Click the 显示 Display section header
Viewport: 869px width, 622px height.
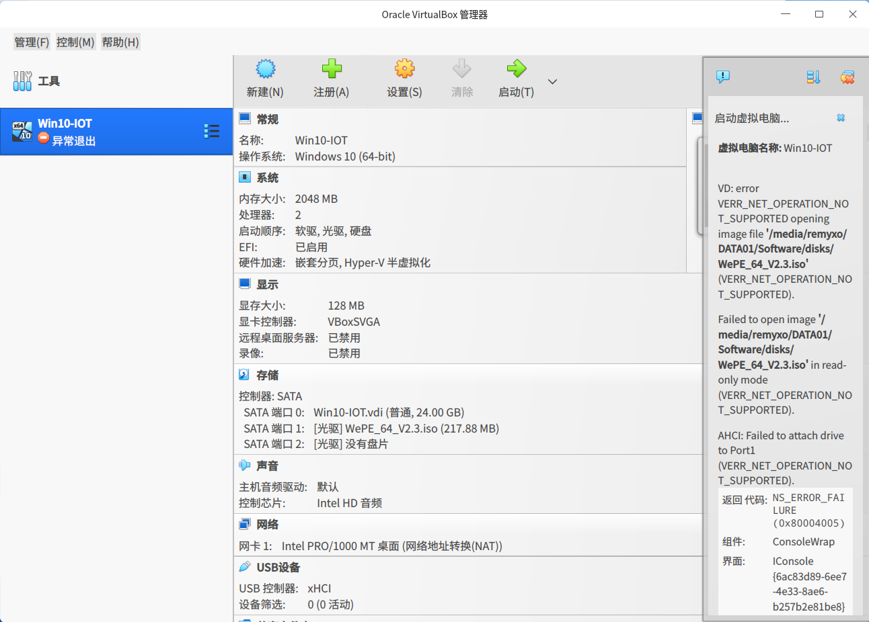pos(267,285)
